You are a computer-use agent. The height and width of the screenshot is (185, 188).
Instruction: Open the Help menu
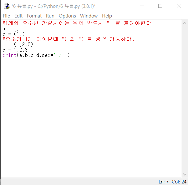pyautogui.click(x=107, y=16)
